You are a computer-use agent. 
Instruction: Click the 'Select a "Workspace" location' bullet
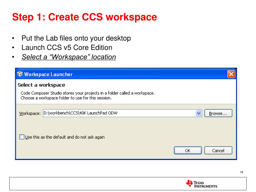point(69,57)
